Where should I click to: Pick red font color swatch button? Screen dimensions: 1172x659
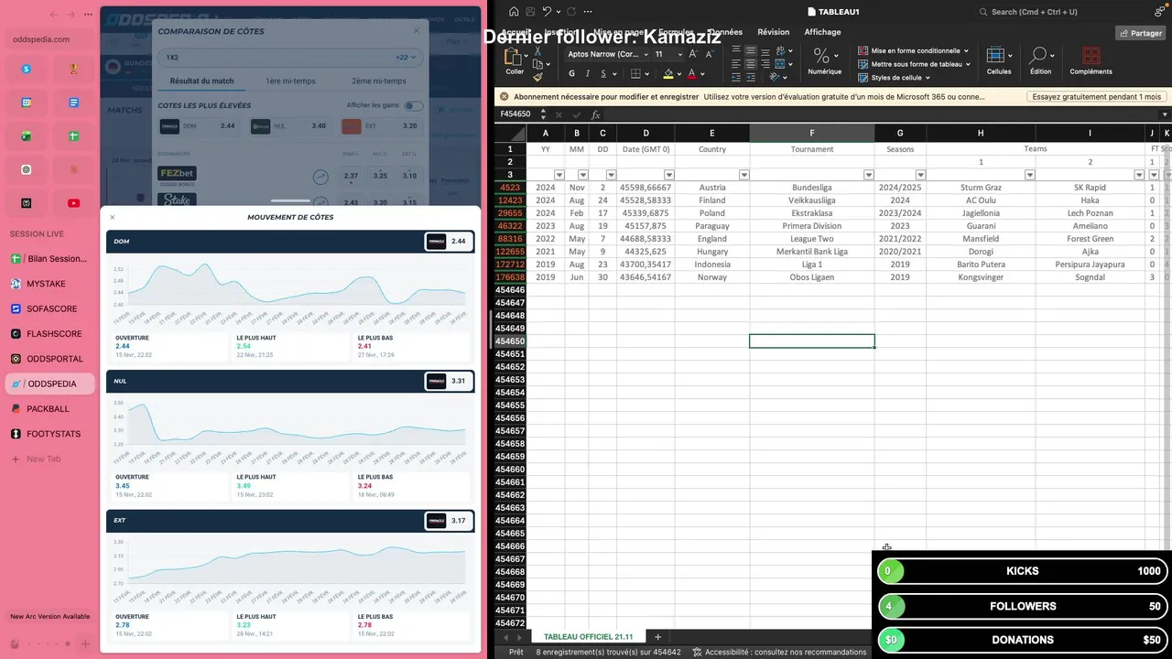pyautogui.click(x=691, y=74)
